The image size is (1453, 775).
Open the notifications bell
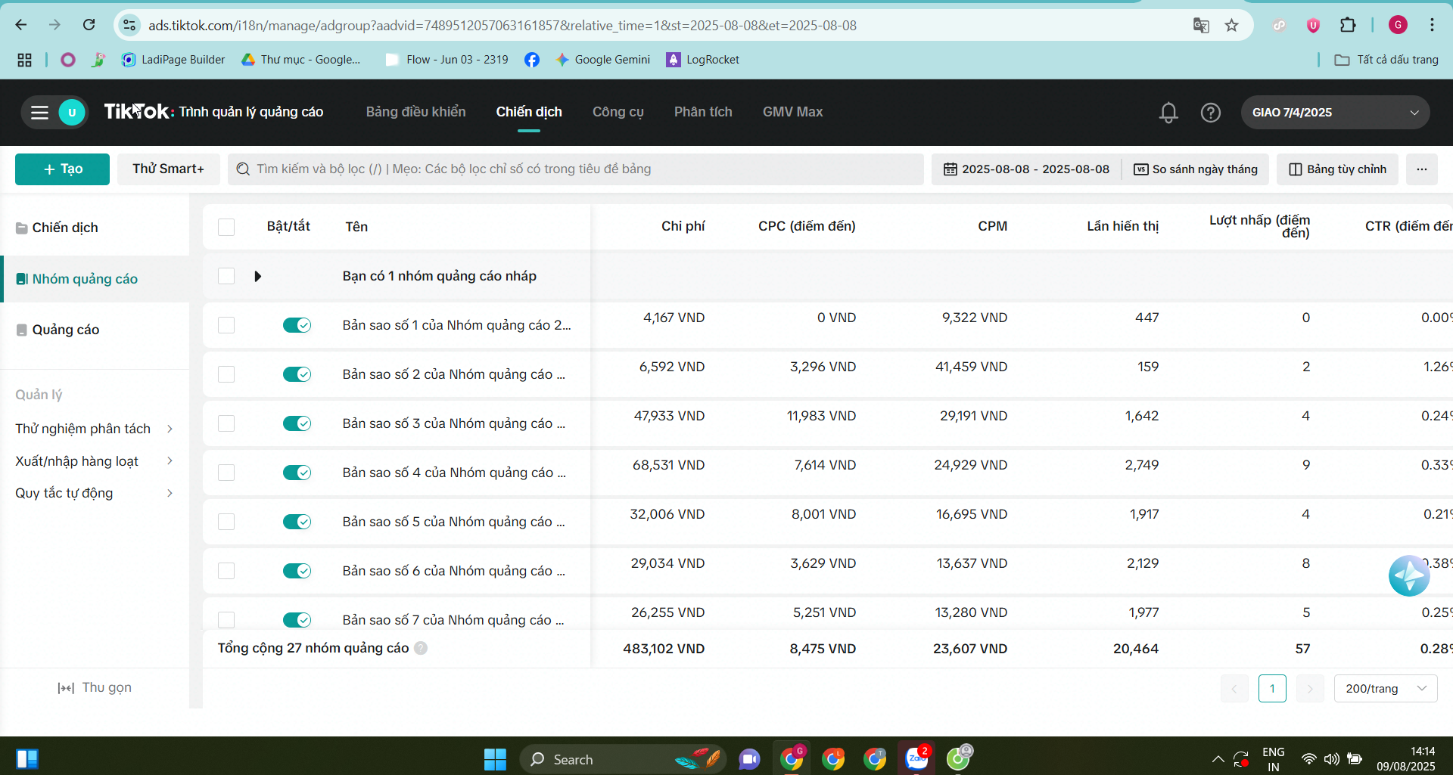click(1168, 113)
